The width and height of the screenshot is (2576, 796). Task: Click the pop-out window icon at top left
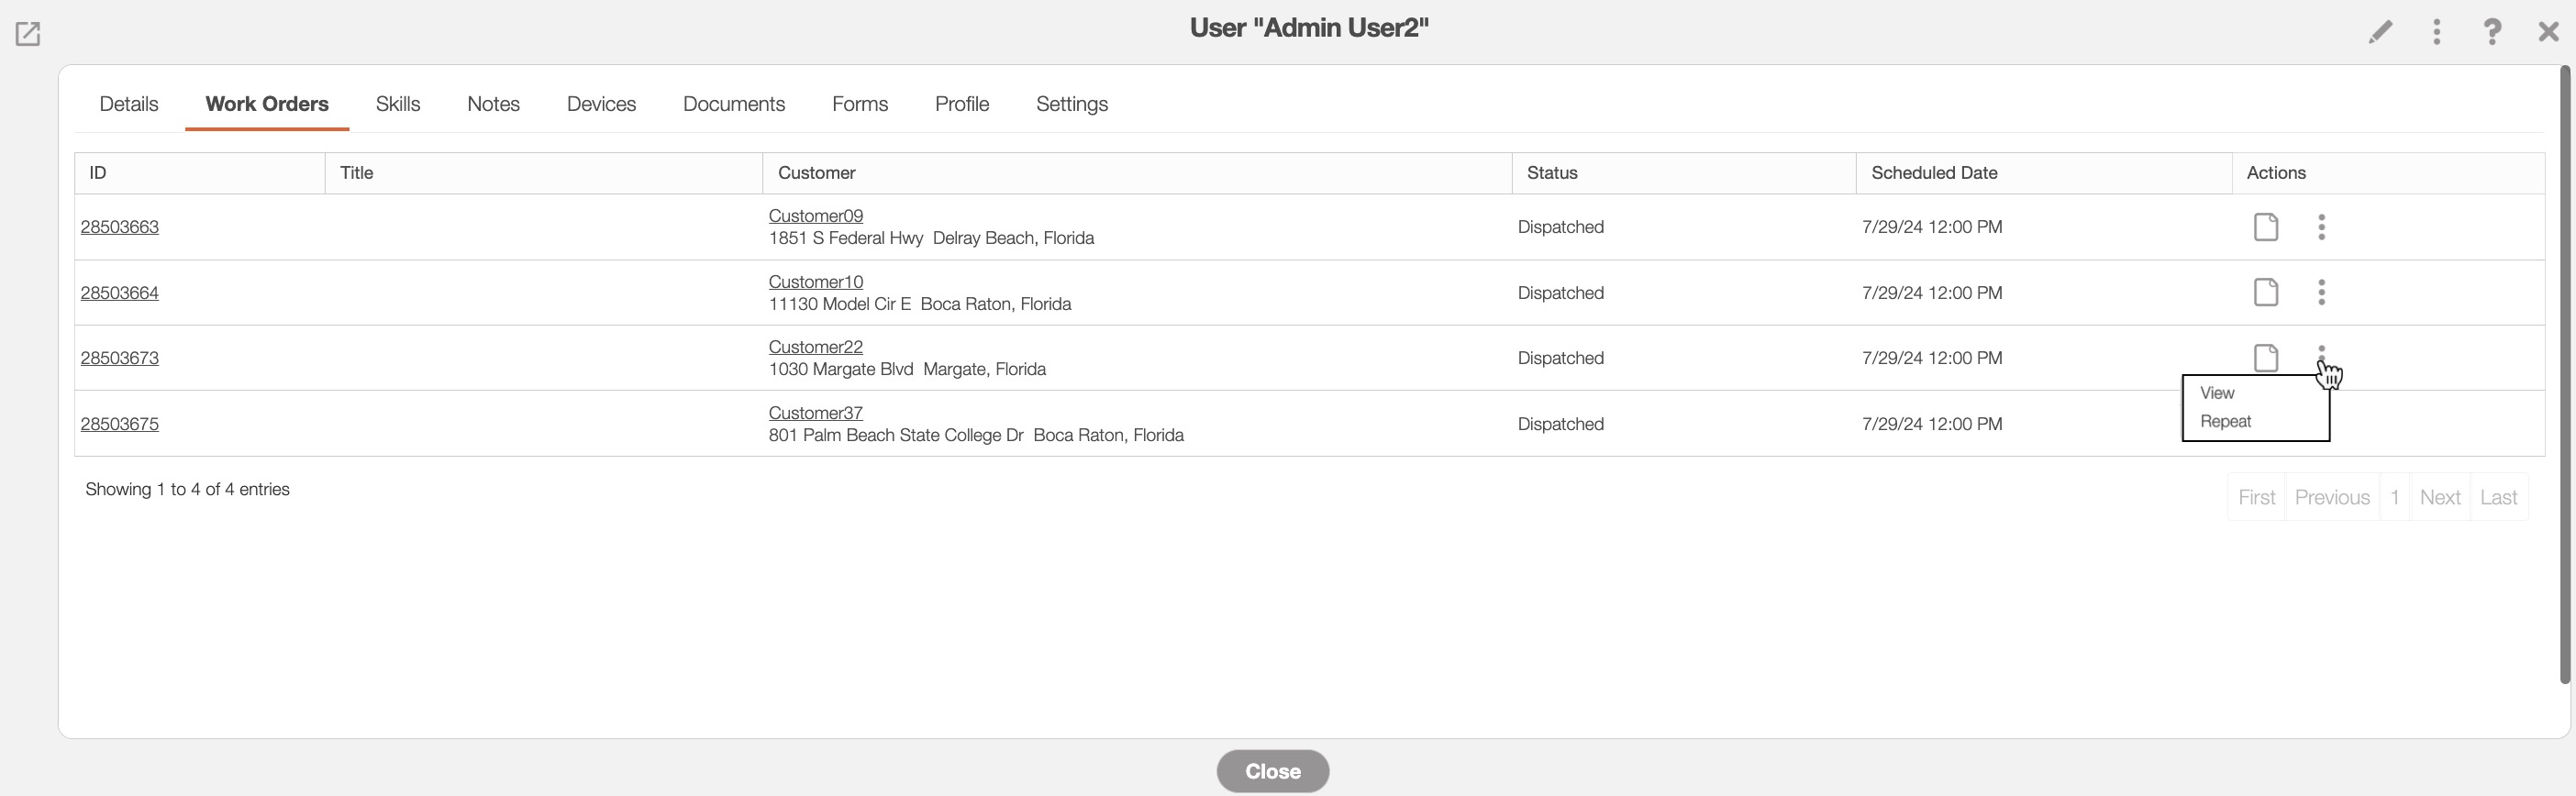pyautogui.click(x=28, y=34)
